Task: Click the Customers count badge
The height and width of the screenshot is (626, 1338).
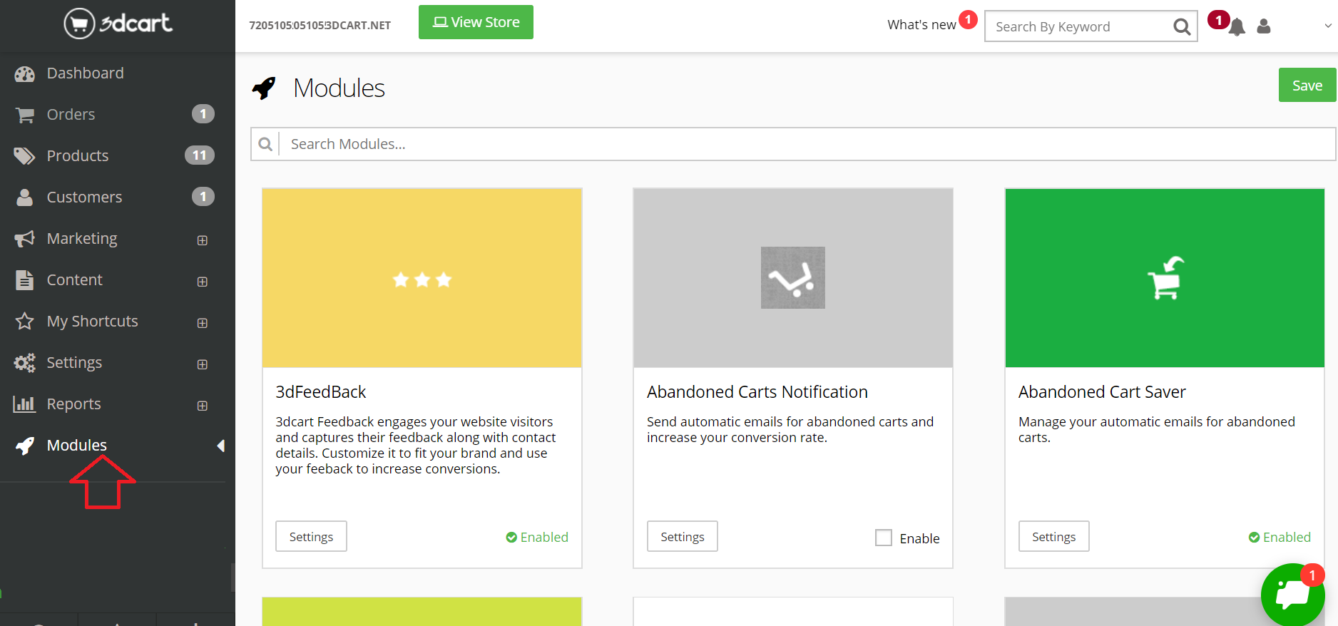Action: coord(203,197)
